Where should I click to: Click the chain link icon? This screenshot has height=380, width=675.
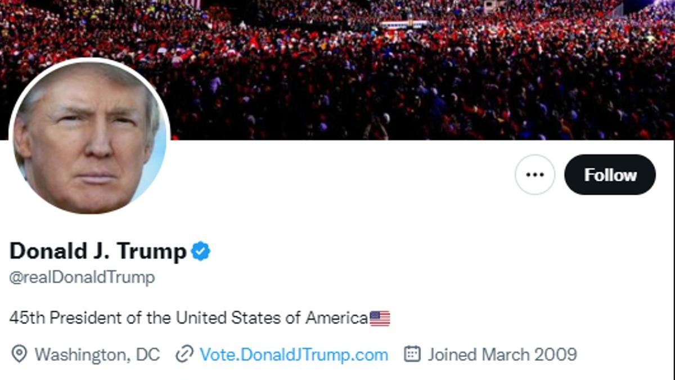coord(184,354)
